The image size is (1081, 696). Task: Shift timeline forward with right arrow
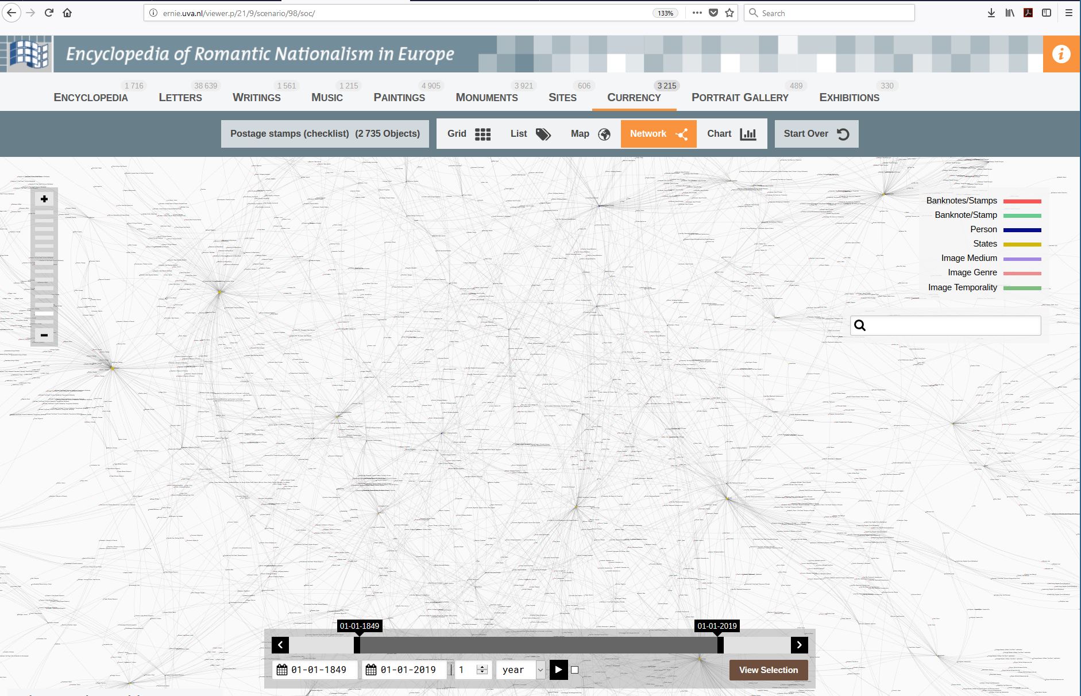tap(799, 645)
